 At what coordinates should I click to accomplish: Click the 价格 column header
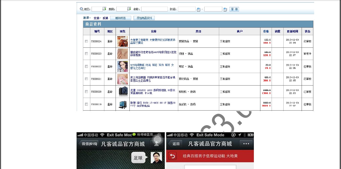pos(266,31)
